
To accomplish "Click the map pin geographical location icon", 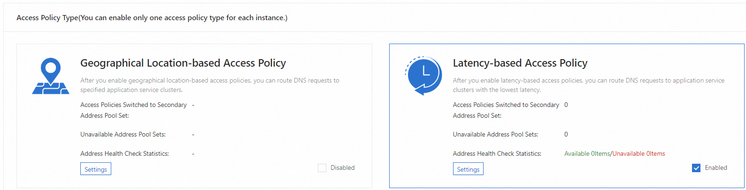I will pyautogui.click(x=51, y=76).
